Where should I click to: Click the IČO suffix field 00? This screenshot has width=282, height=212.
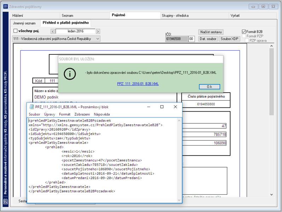pyautogui.click(x=191, y=39)
